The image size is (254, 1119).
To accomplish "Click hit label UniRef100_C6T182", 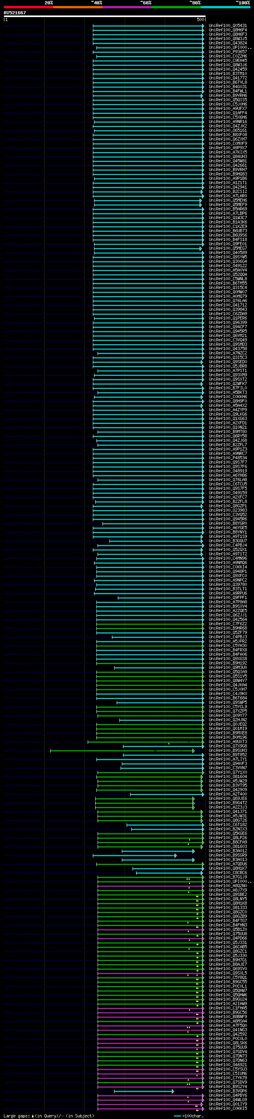I will click(227, 825).
